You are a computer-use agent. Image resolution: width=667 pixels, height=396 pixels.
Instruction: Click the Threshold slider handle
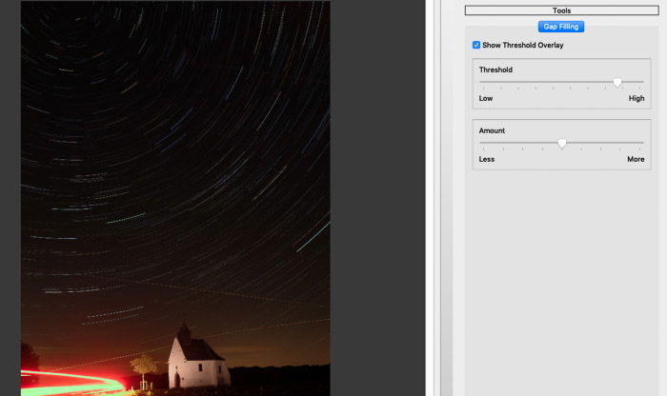(616, 83)
